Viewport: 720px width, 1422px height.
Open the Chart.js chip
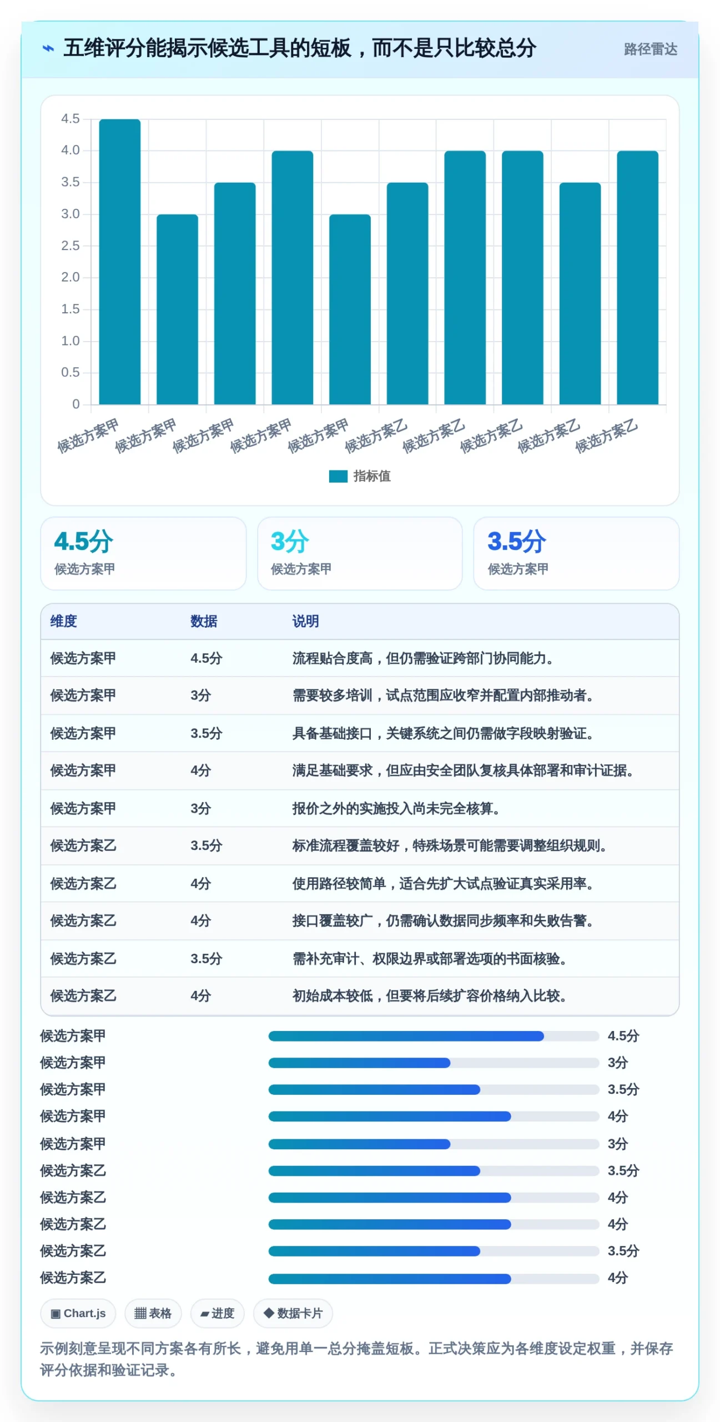pos(78,1313)
